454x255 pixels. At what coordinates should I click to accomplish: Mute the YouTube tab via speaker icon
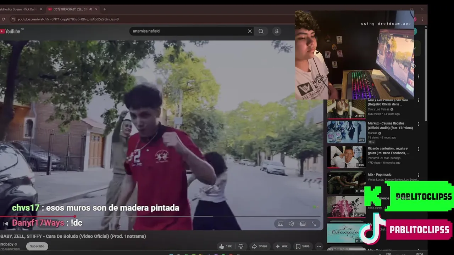tap(90, 9)
